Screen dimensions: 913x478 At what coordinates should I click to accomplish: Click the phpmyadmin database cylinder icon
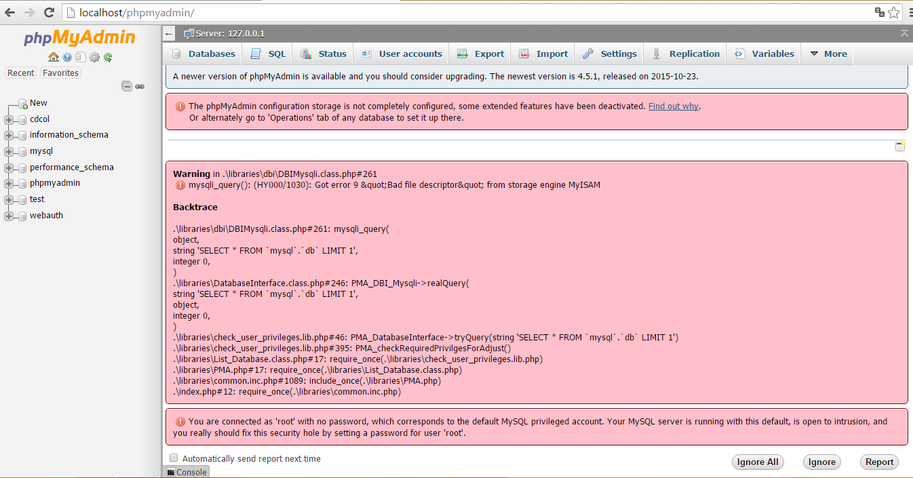pos(23,184)
